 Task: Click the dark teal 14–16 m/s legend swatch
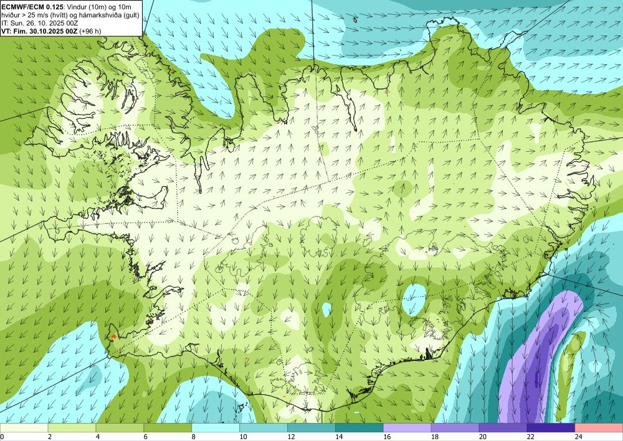click(359, 428)
